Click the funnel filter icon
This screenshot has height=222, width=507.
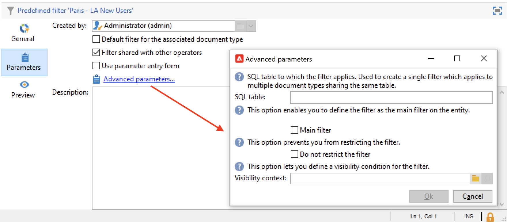tap(10, 11)
